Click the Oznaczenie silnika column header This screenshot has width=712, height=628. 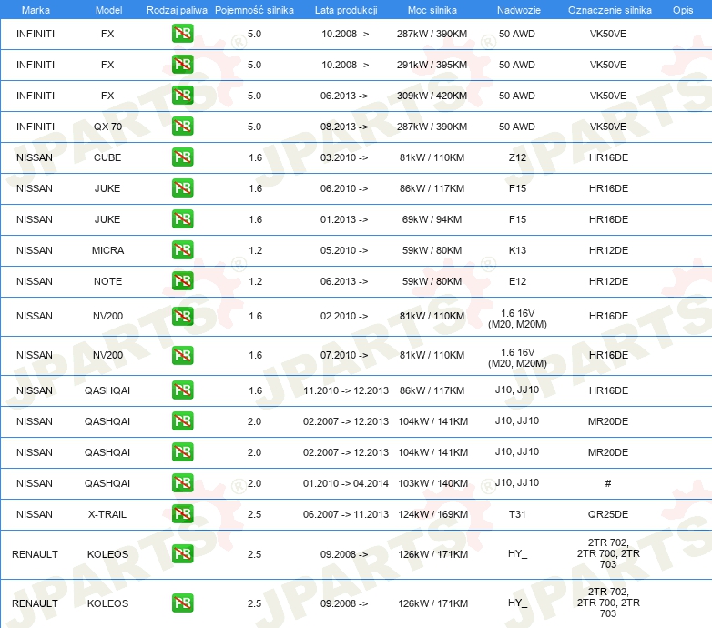[x=609, y=10]
